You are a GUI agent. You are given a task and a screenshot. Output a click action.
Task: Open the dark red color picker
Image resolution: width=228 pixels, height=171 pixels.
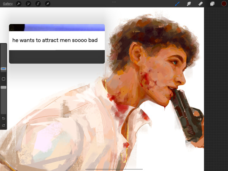[224, 4]
